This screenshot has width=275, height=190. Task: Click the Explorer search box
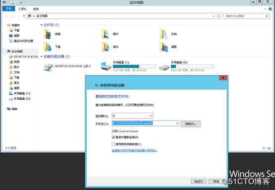[x=247, y=16]
